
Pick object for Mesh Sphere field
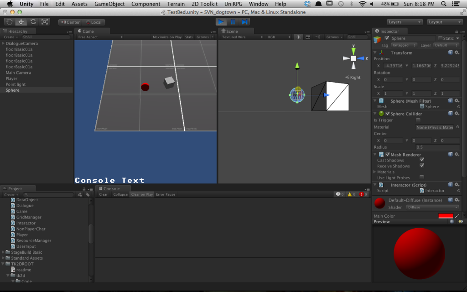coord(459,107)
